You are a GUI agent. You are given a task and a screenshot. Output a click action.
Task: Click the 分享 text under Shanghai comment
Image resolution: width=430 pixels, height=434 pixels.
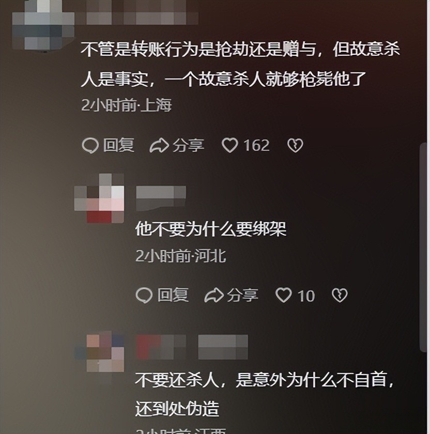pos(188,145)
